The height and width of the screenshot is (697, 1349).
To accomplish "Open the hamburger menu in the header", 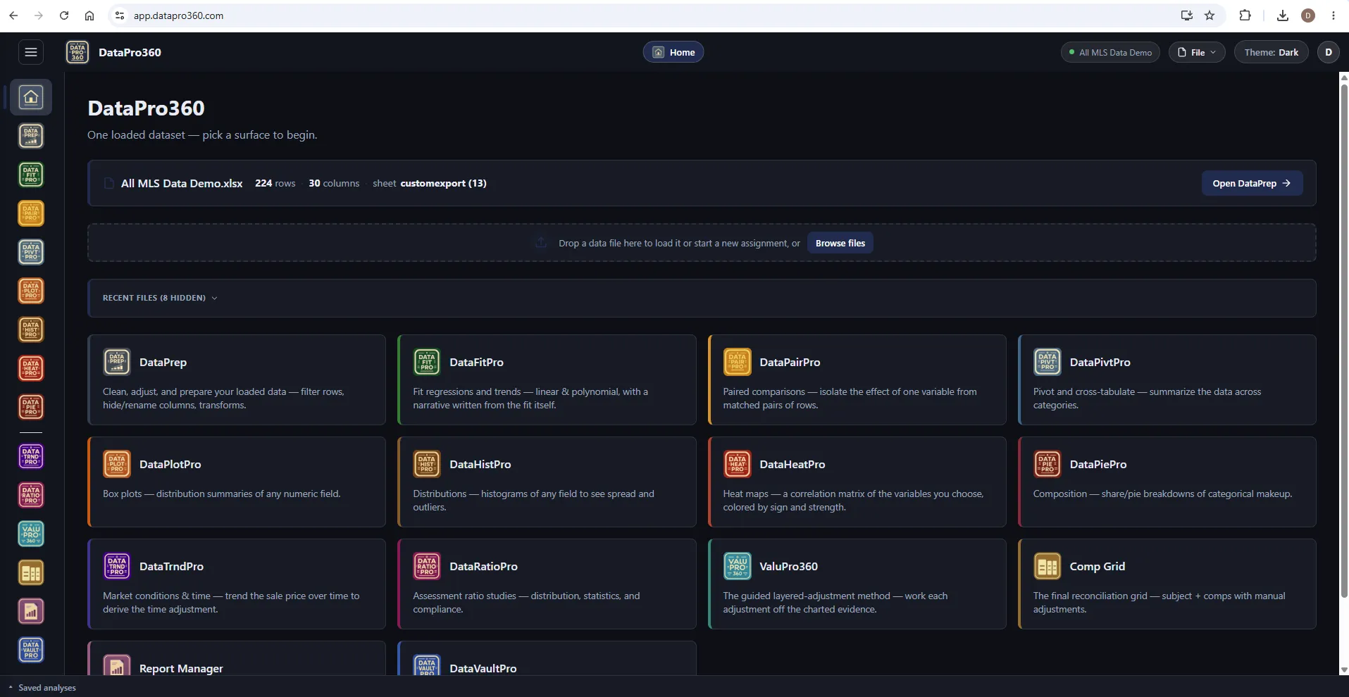I will click(x=31, y=52).
